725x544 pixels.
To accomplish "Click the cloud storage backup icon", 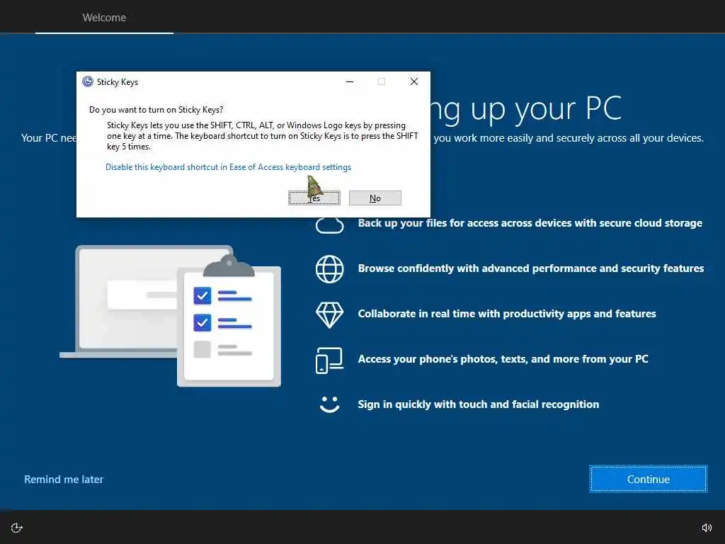I will click(330, 225).
